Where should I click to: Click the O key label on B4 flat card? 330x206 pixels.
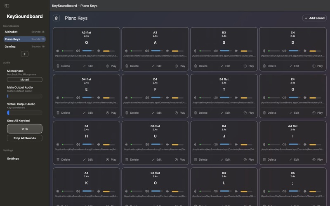155,183
